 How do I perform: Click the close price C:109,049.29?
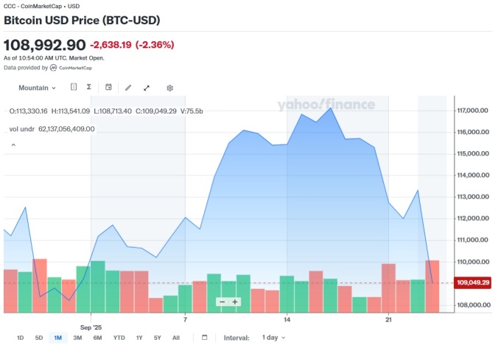point(156,111)
